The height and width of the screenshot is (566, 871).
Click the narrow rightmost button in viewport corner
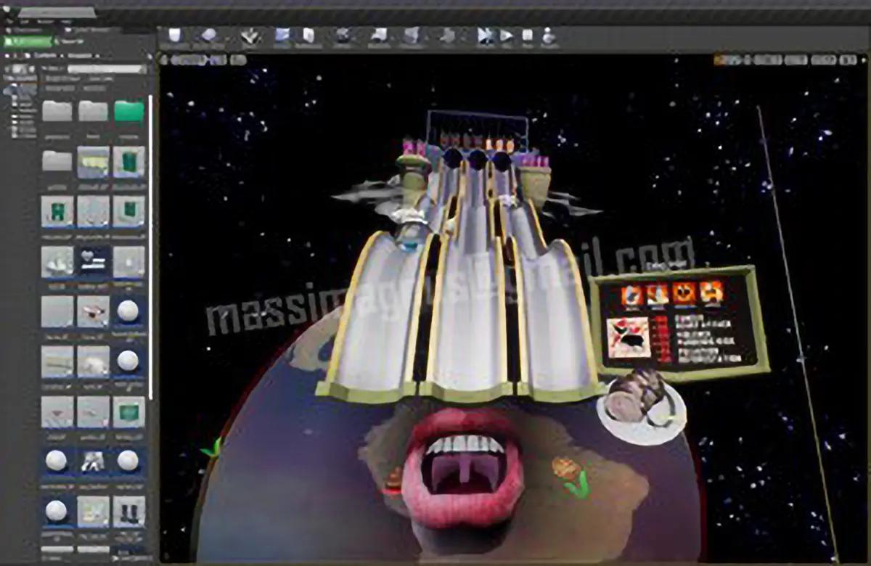click(848, 60)
